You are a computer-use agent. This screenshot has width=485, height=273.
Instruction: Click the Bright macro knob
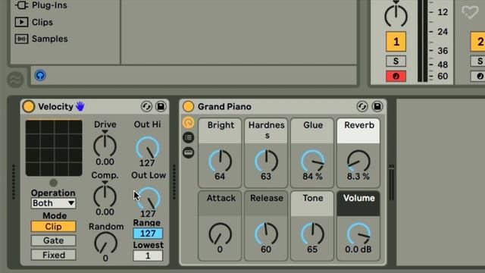coord(220,161)
